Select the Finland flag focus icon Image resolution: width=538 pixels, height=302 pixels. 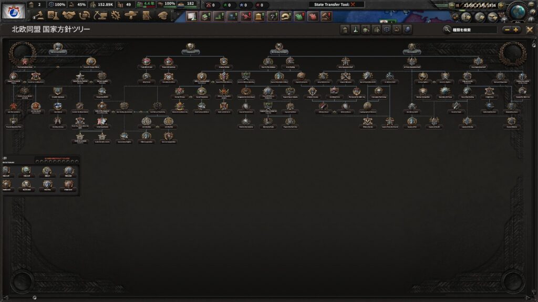tap(58, 106)
